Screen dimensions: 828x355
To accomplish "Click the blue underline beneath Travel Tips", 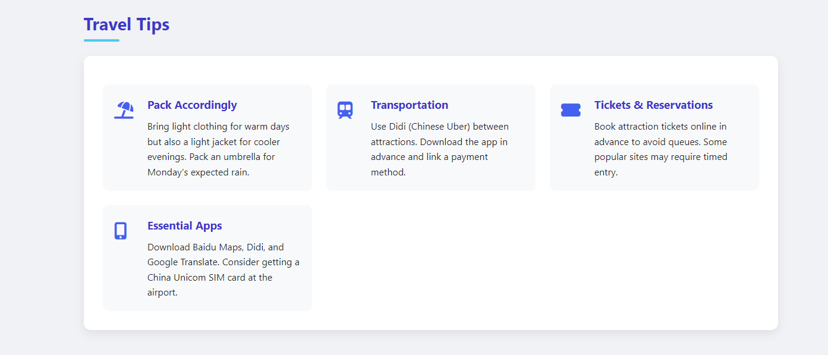I will pos(102,40).
